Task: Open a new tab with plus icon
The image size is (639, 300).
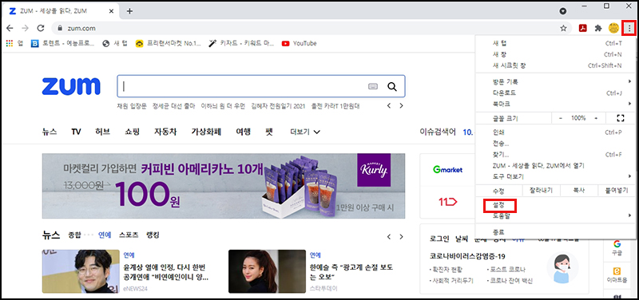Action: (129, 11)
